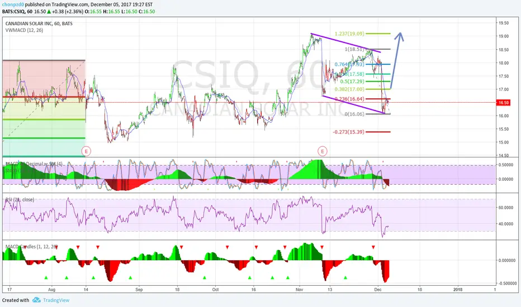Image resolution: width=521 pixels, height=307 pixels.
Task: Click the earnings E marker near Nov 13
Action: pos(323,151)
